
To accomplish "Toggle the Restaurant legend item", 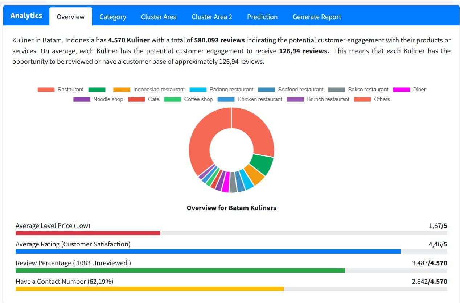I will [60, 90].
